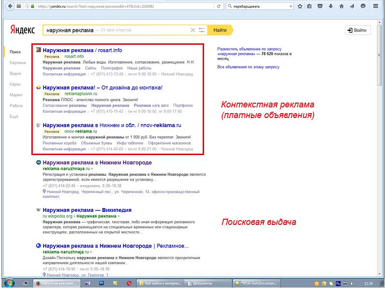
Task: Open 'Рекламные короба' sitelink
Action: click(59, 143)
